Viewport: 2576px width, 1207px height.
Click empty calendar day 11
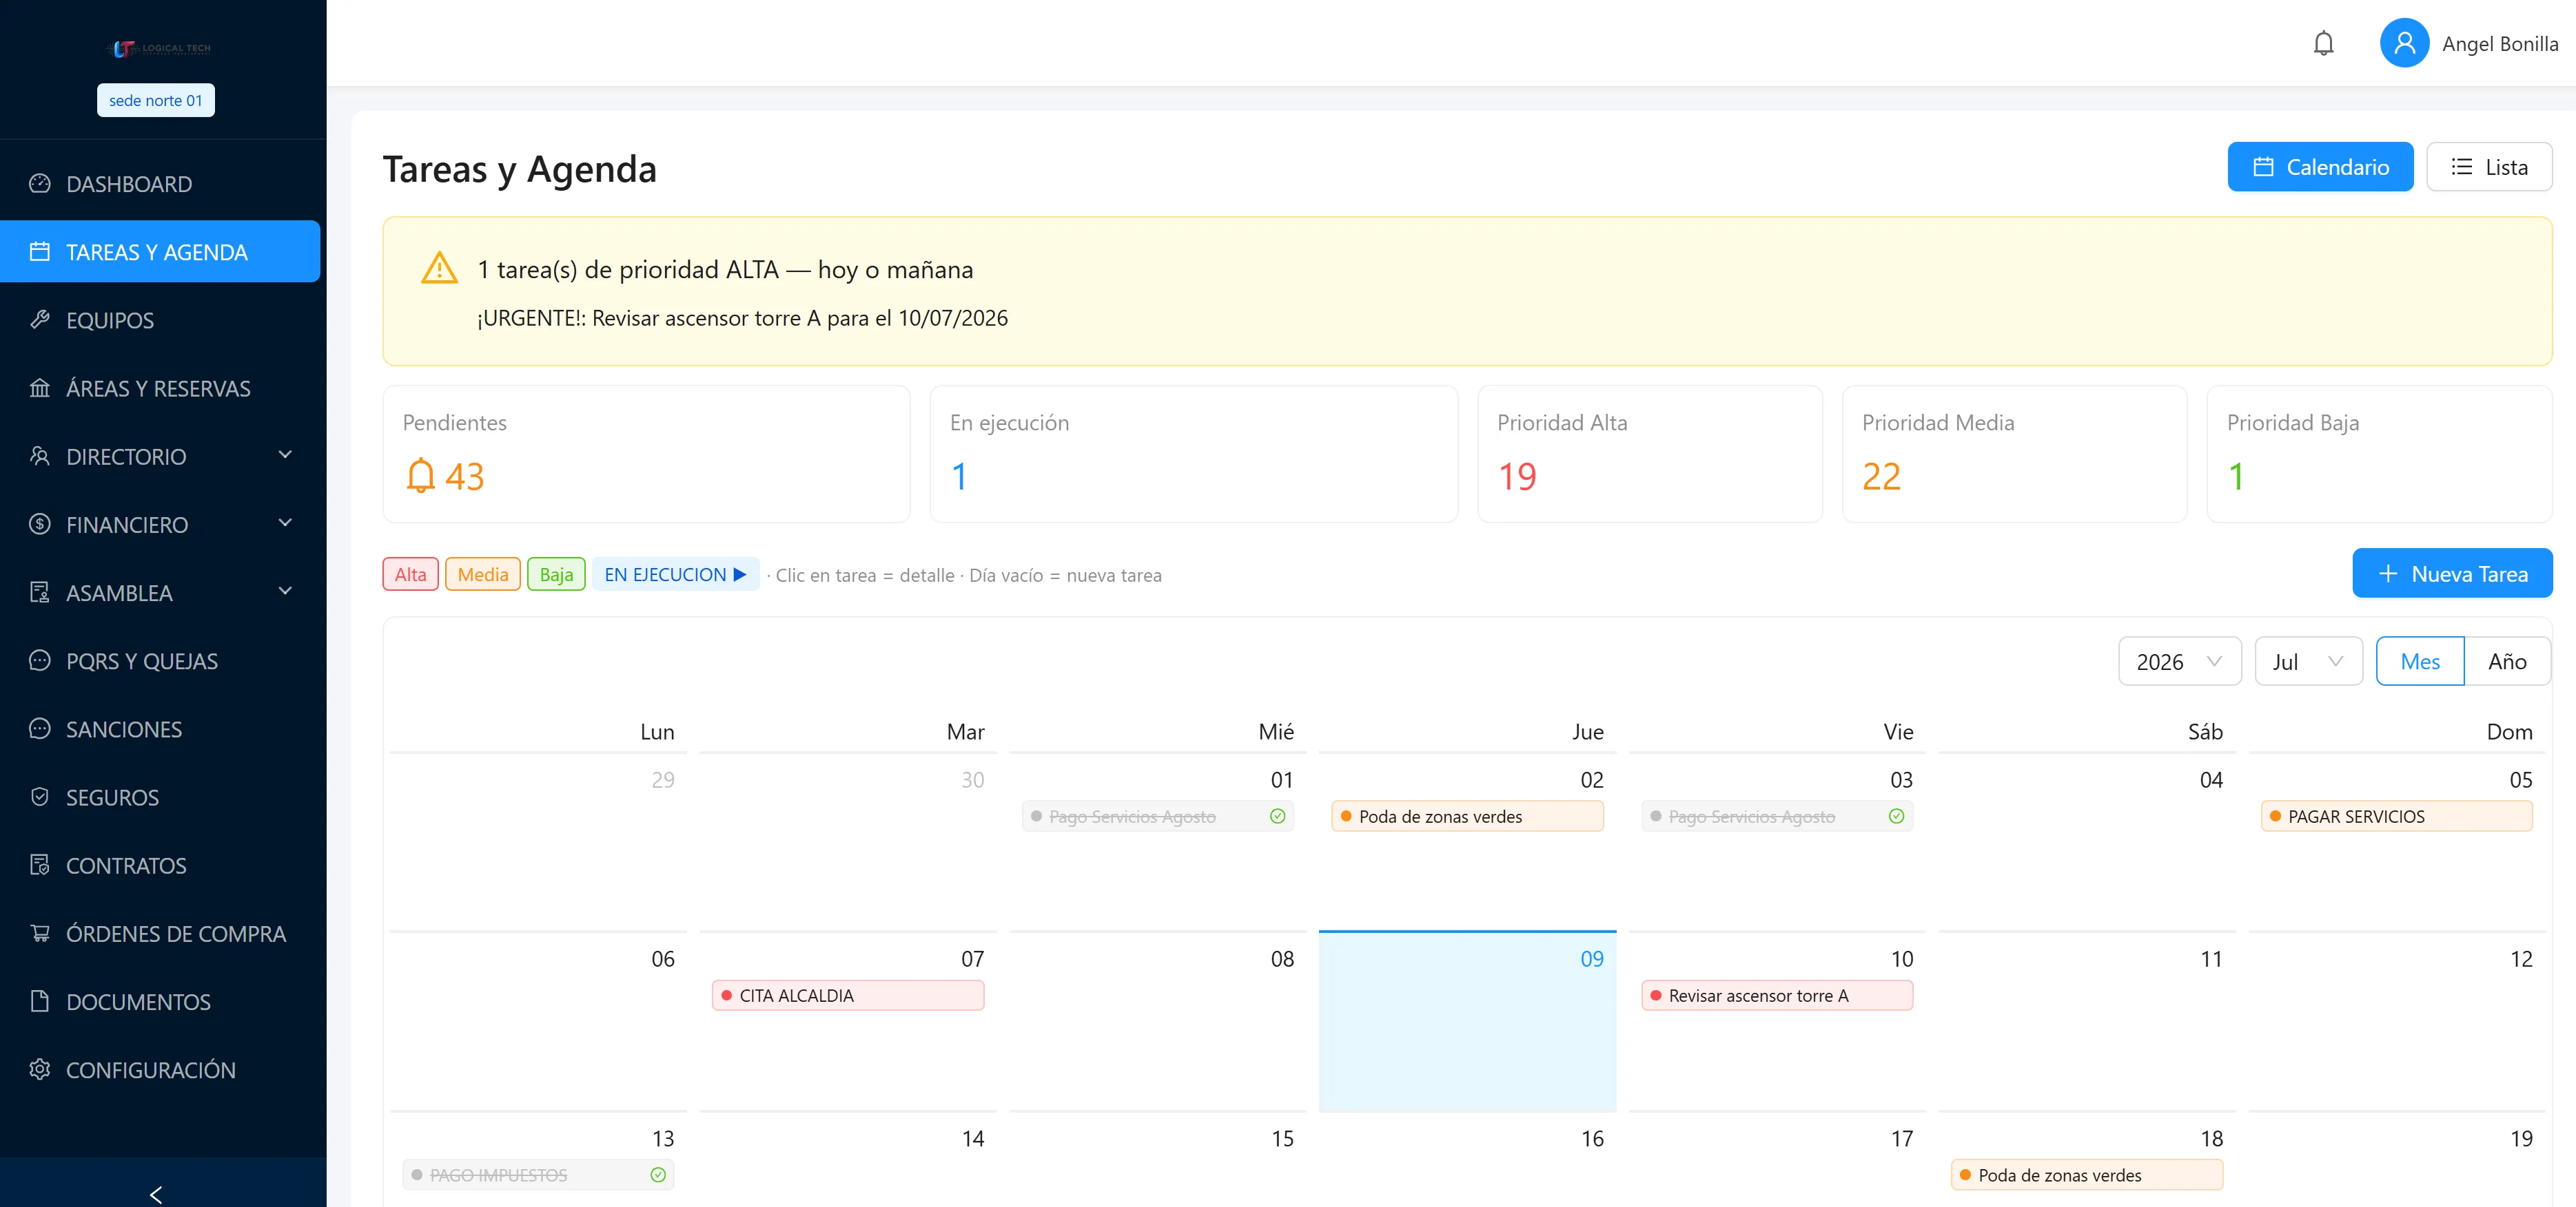pos(2086,1021)
